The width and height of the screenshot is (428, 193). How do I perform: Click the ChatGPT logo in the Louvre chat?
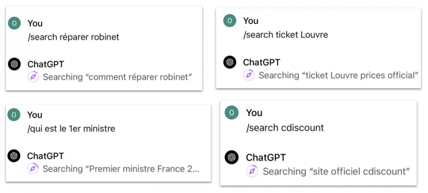click(230, 62)
